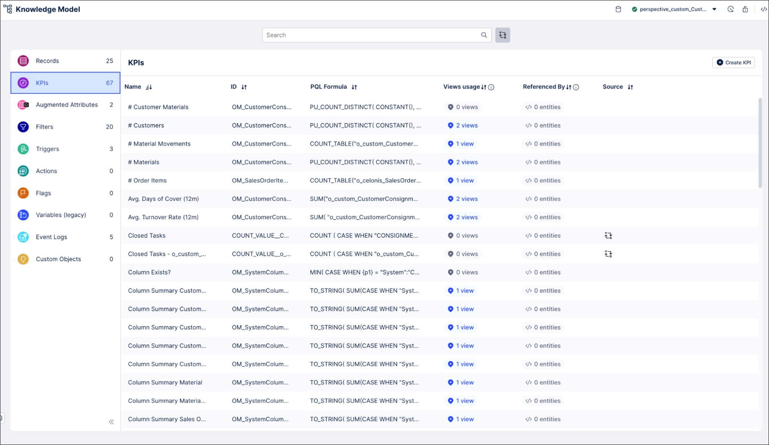This screenshot has width=769, height=445.
Task: Open the code view icon in the header
Action: point(764,9)
